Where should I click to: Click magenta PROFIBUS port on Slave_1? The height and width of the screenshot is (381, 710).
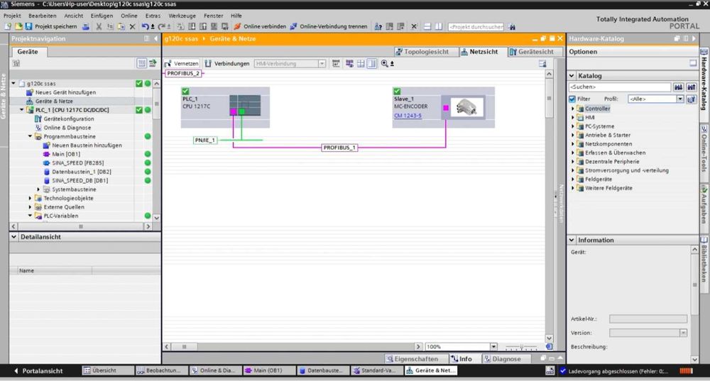tap(446, 108)
